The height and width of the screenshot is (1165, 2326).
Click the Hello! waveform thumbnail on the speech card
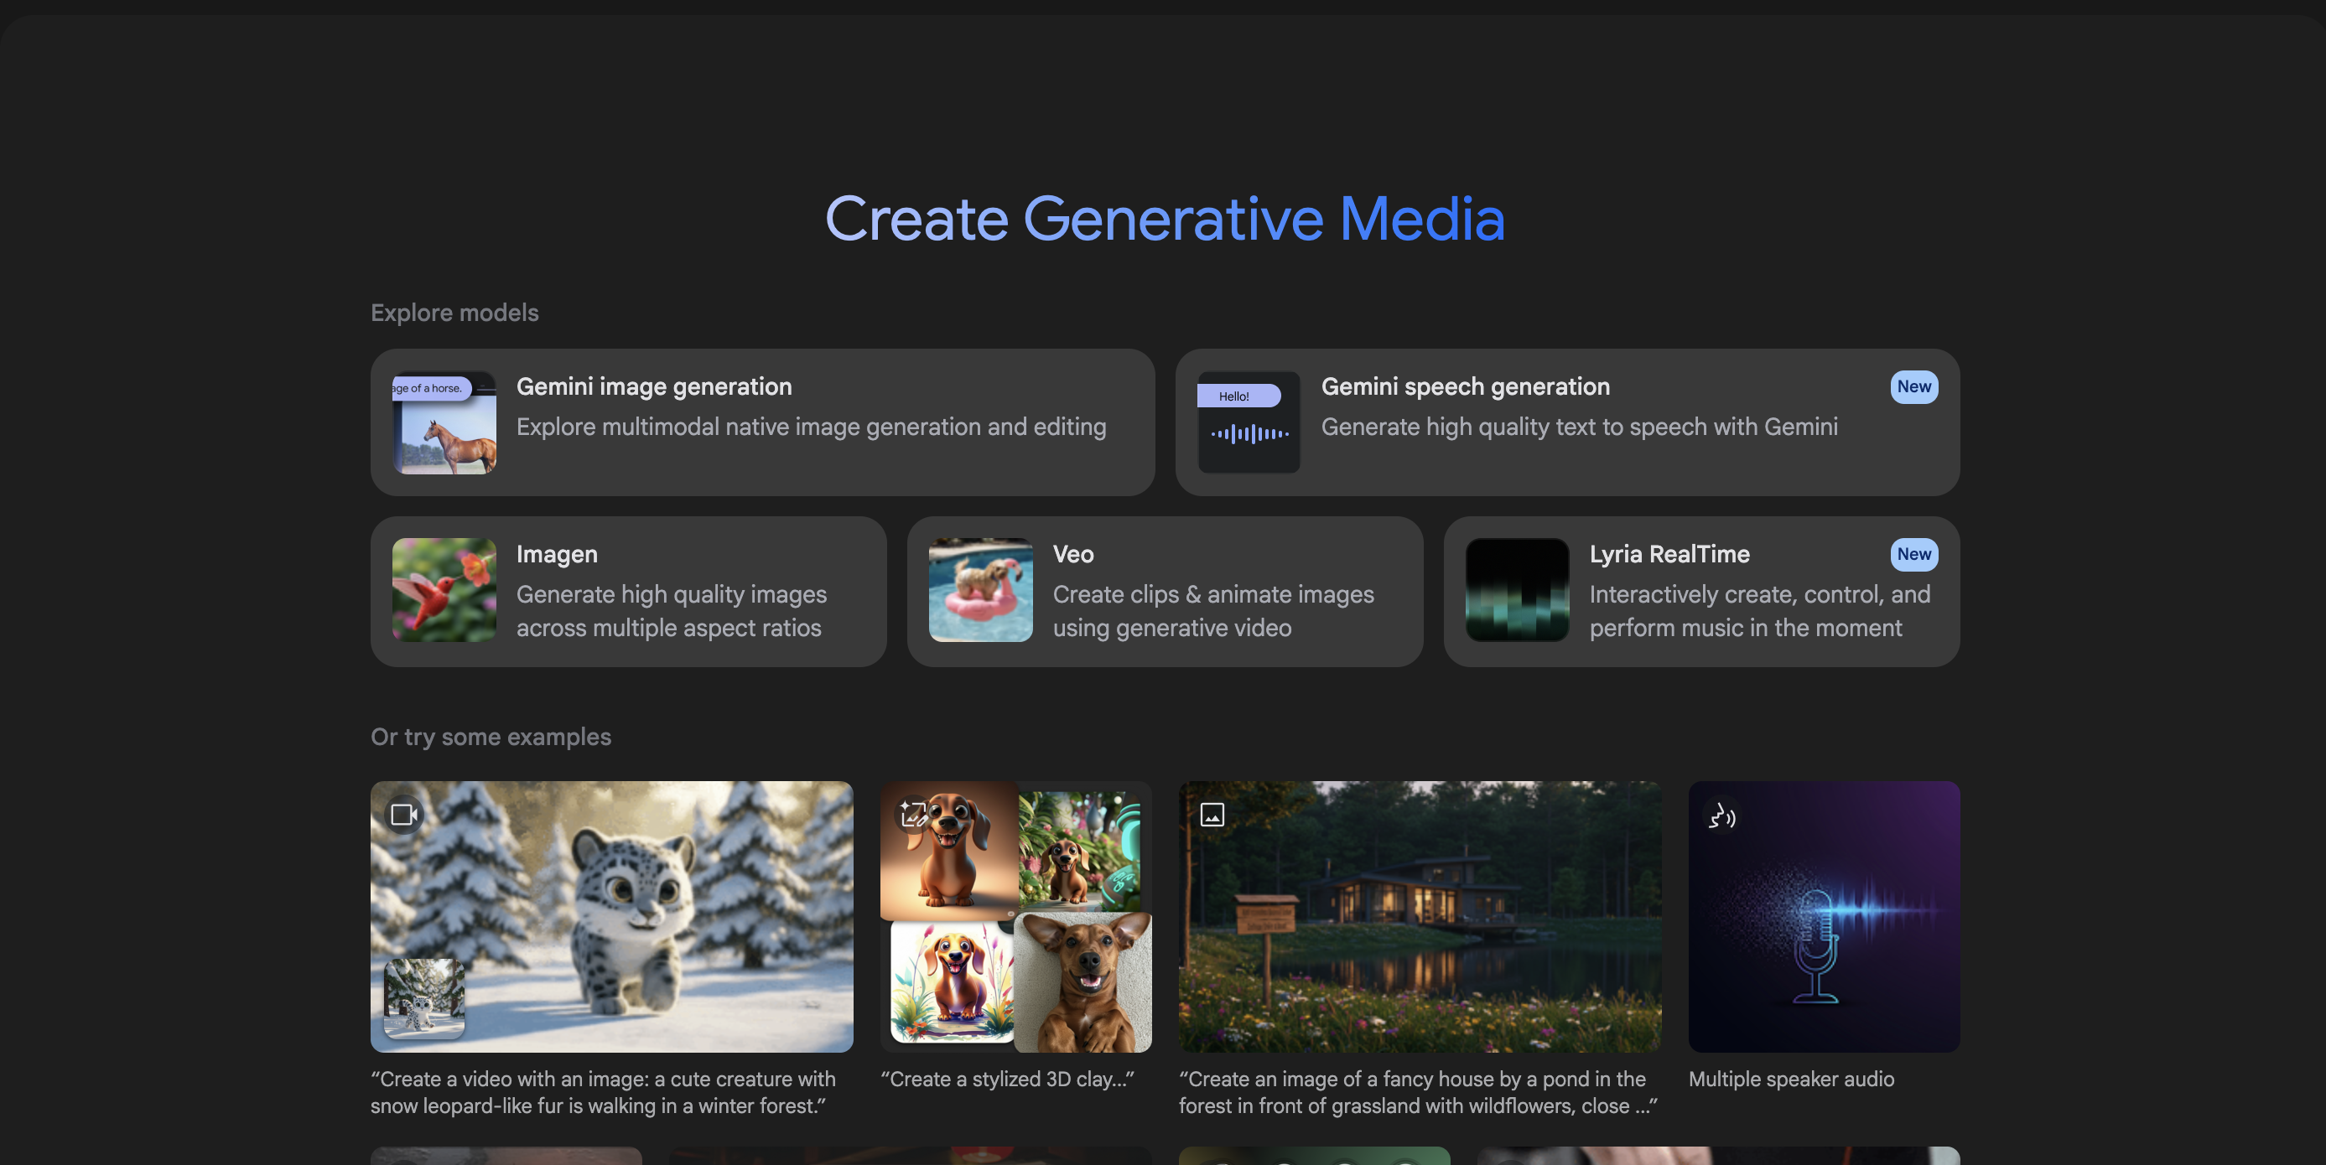1248,422
